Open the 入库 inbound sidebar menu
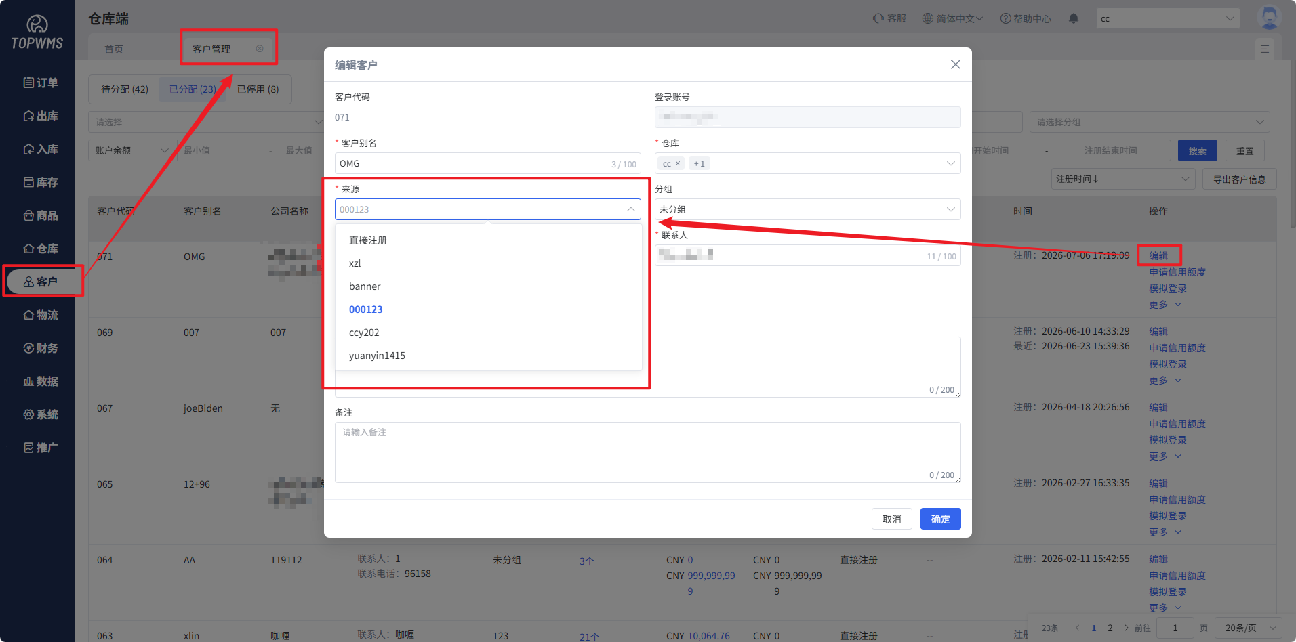 coord(41,149)
